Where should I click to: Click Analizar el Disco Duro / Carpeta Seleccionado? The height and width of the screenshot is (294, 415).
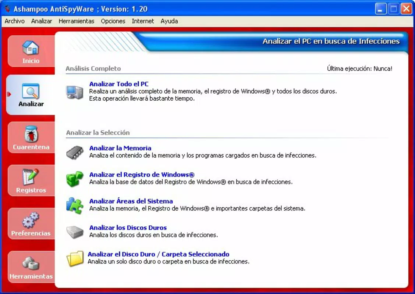pos(158,254)
